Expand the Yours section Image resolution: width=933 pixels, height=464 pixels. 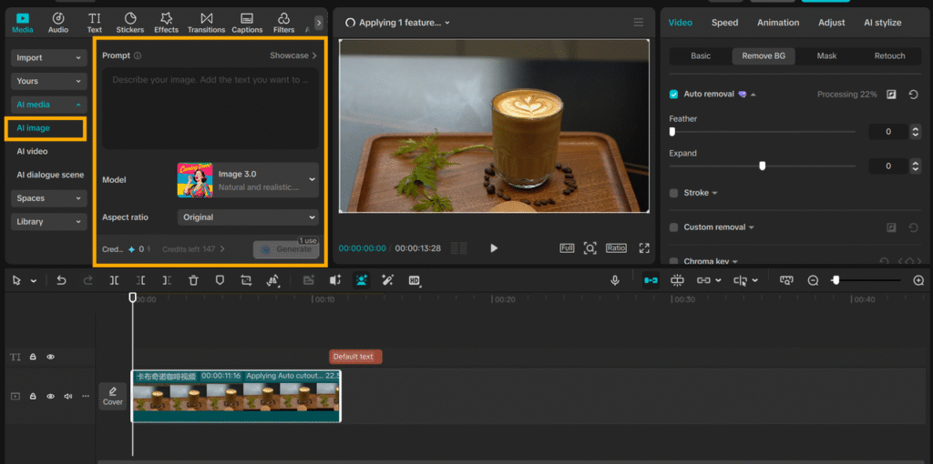[x=49, y=81]
